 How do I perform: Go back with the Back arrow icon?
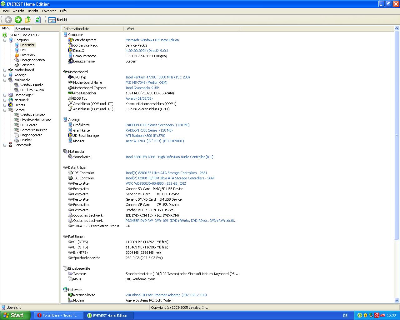coord(8,20)
